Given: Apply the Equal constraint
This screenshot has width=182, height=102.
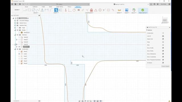Looking at the screenshot, I should pyautogui.click(x=78, y=10).
